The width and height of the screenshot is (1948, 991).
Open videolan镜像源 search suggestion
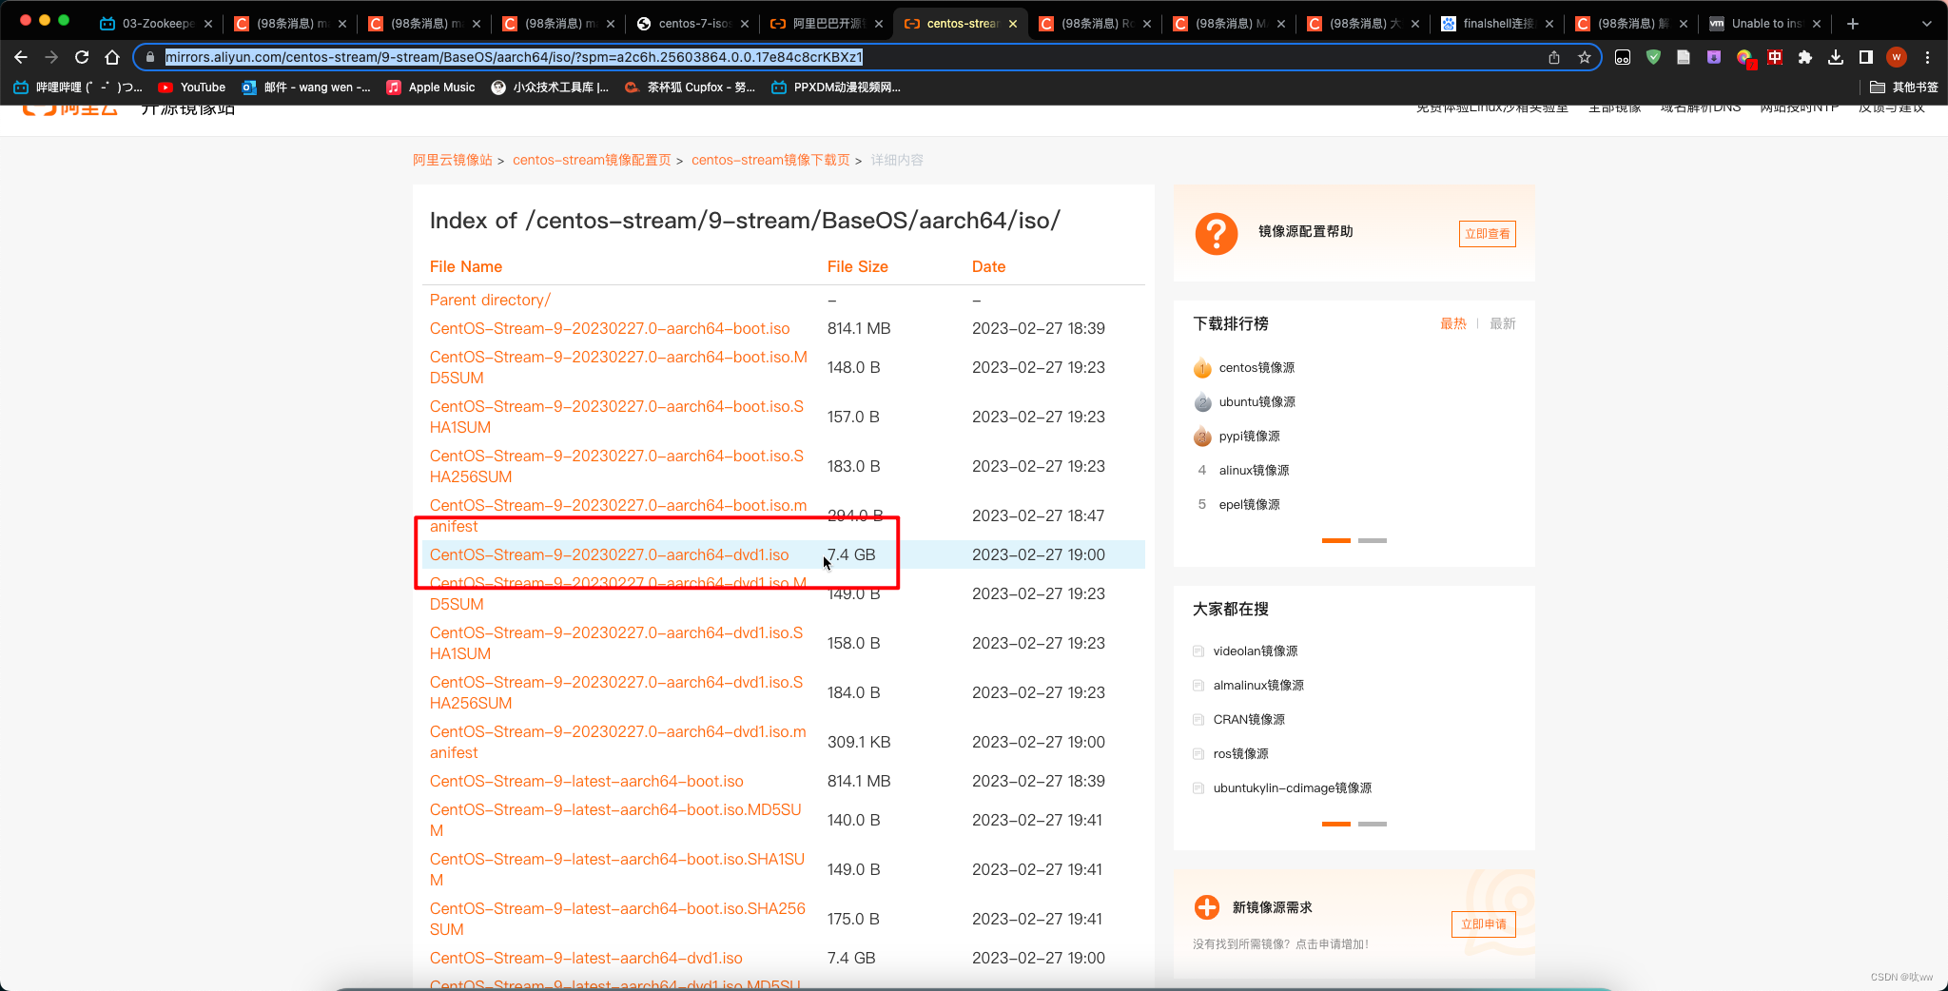1256,651
